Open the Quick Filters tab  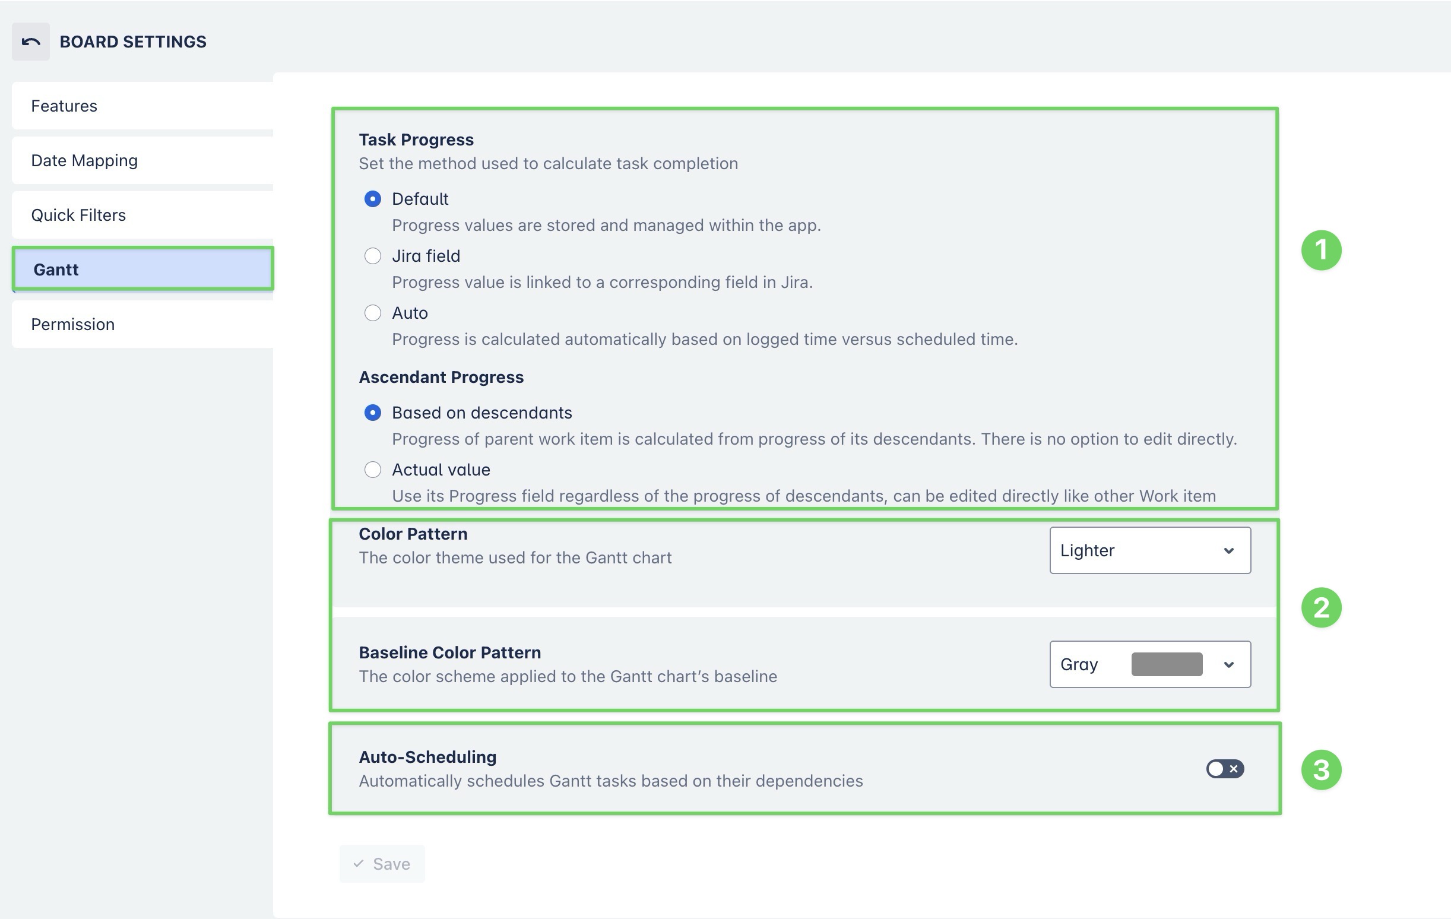tap(143, 215)
